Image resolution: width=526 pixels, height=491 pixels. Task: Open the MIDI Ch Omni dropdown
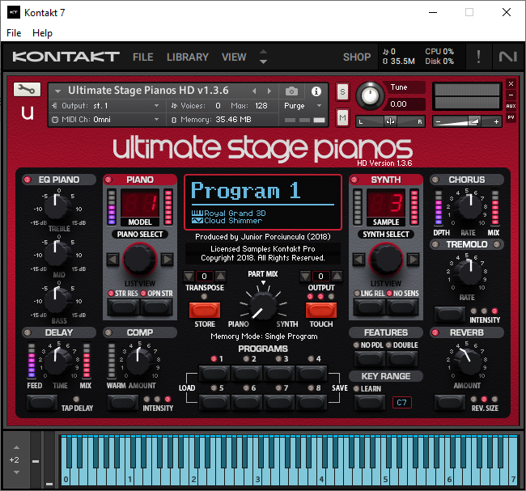click(106, 120)
